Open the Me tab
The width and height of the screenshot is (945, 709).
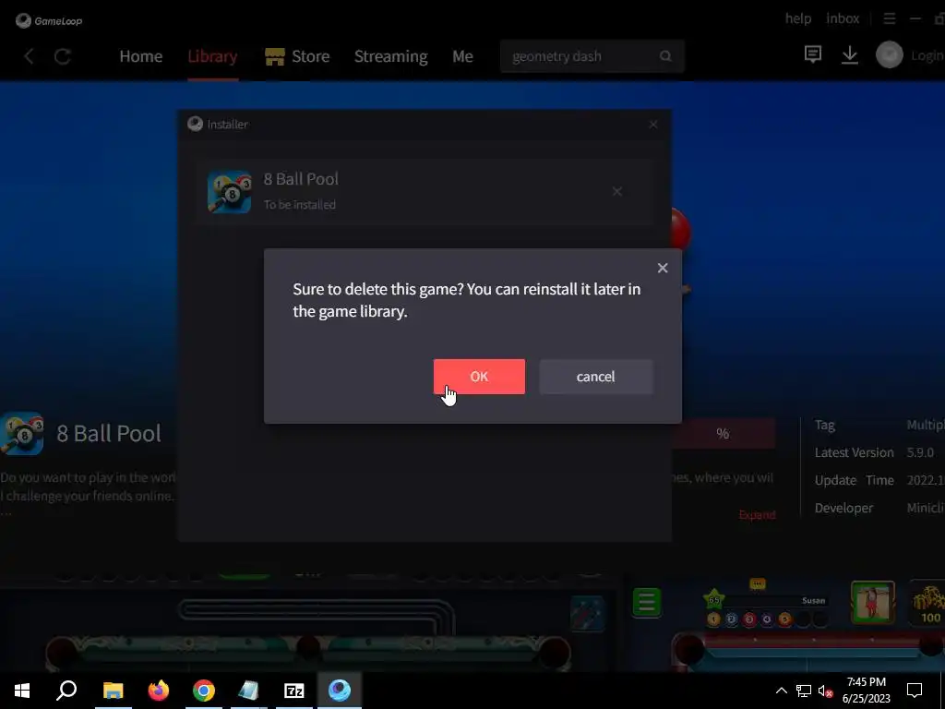(x=462, y=56)
